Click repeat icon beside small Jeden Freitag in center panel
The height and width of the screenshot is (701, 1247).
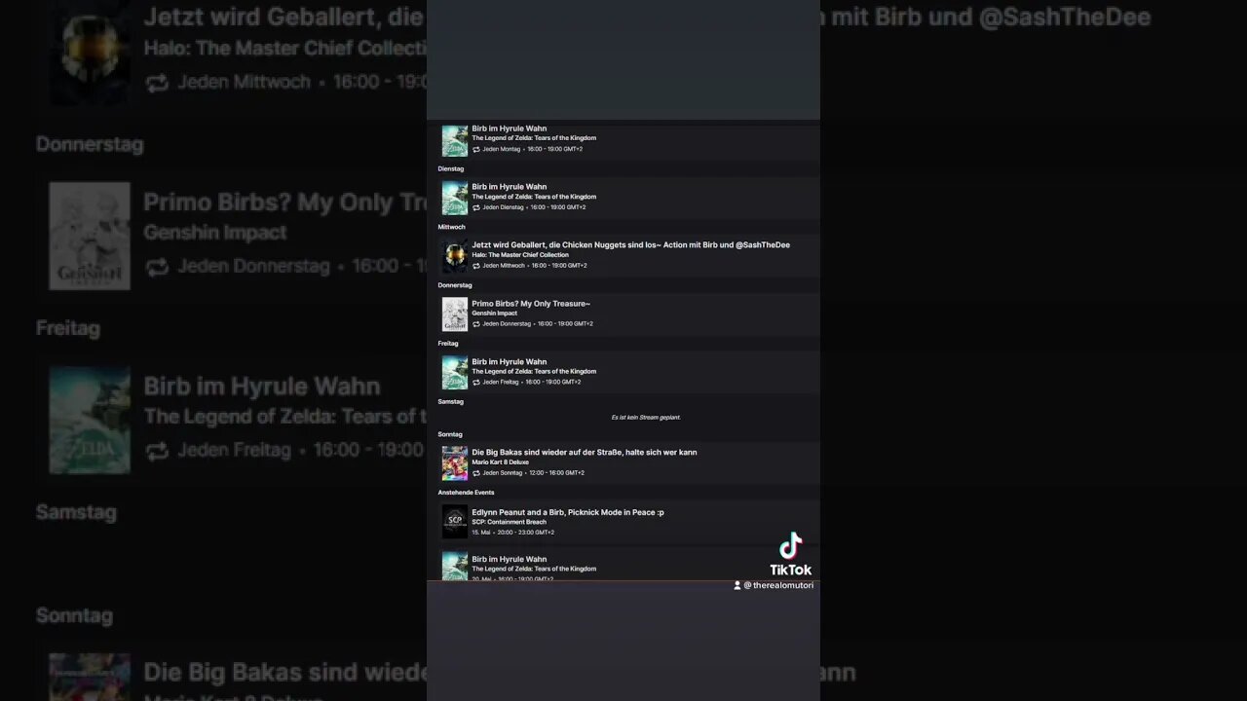point(476,383)
